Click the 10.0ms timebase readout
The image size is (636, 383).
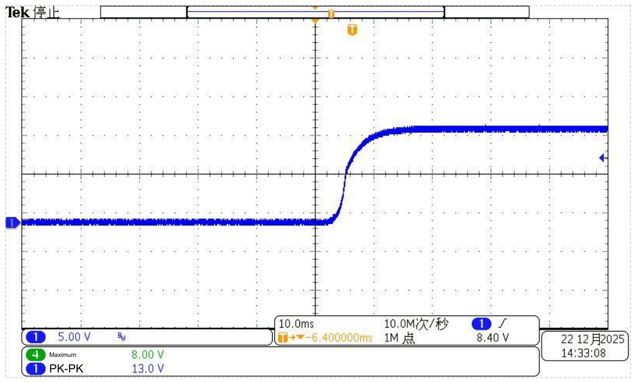296,324
